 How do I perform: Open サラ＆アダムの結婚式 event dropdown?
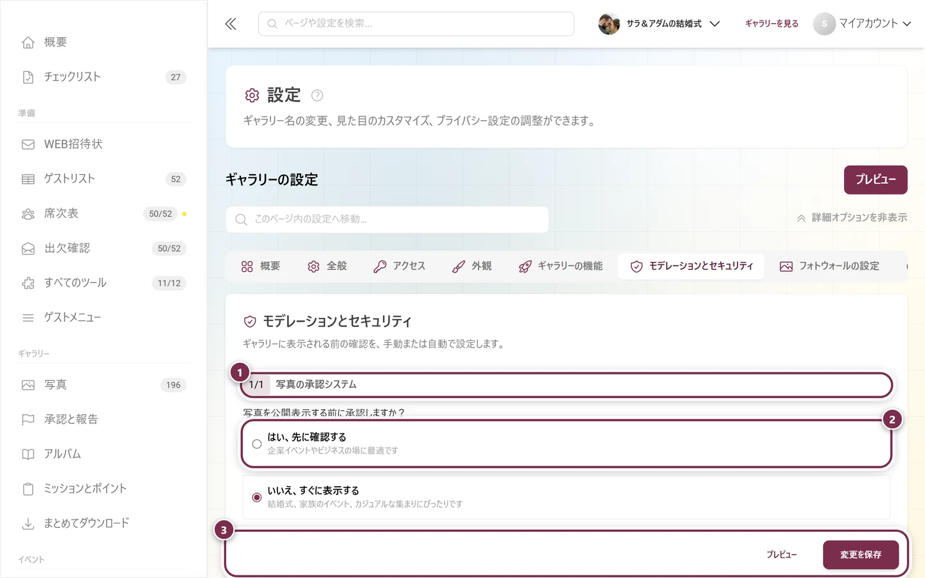[659, 24]
